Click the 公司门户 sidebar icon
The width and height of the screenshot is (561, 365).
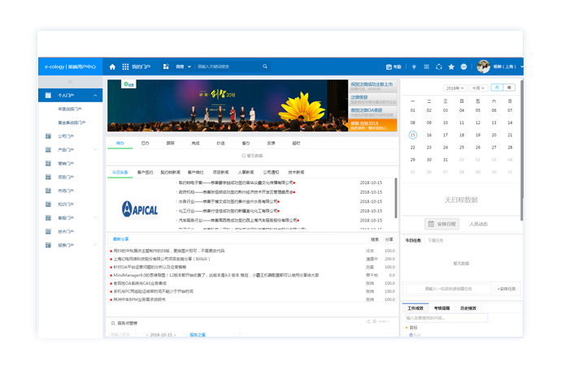48,136
